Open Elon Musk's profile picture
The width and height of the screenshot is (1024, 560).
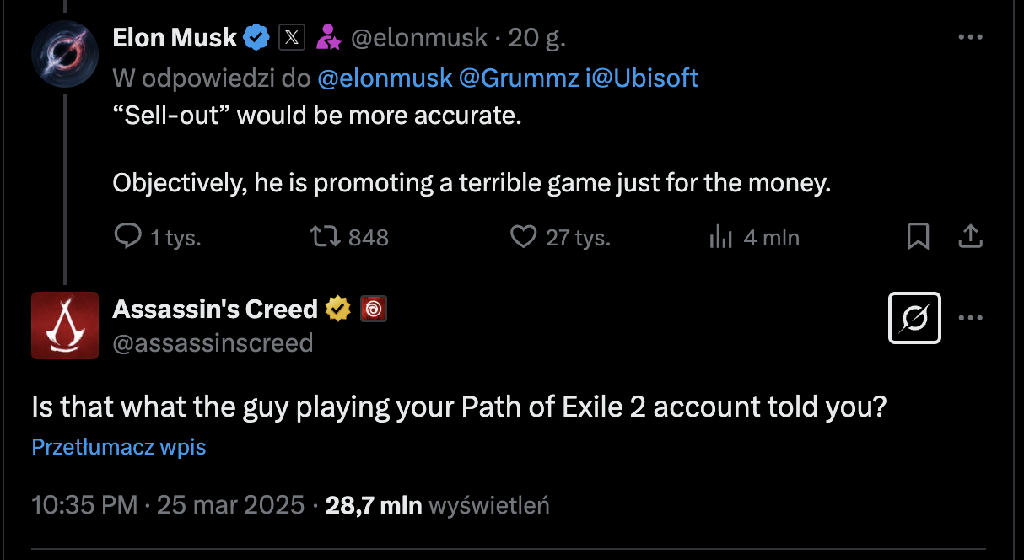pyautogui.click(x=65, y=55)
